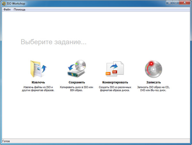Choose the Конвертировать task label
The height and width of the screenshot is (145, 192).
(x=115, y=82)
